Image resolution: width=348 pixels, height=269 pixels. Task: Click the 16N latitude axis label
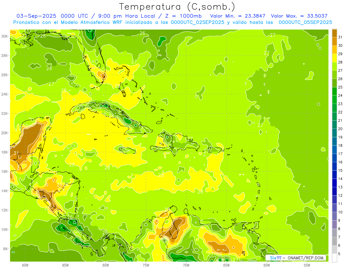[4, 171]
